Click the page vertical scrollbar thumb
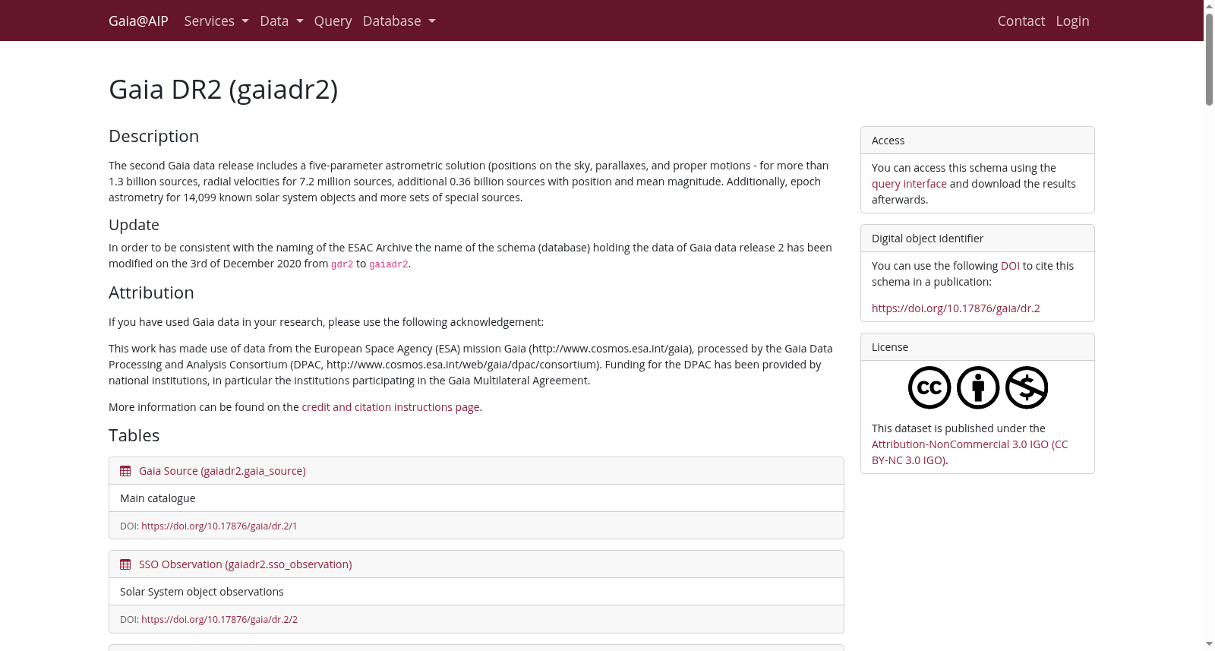The width and height of the screenshot is (1215, 651). pos(1210,59)
